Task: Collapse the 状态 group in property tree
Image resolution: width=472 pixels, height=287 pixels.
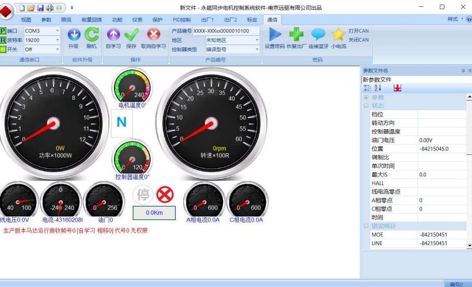Action: tap(366, 106)
